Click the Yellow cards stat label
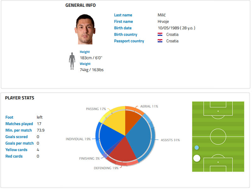The height and width of the screenshot is (190, 252). pyautogui.click(x=16, y=150)
